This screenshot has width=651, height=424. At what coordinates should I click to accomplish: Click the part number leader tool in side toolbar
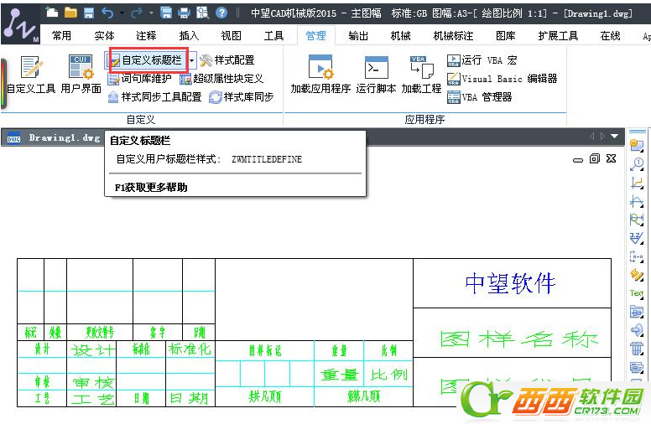[637, 164]
